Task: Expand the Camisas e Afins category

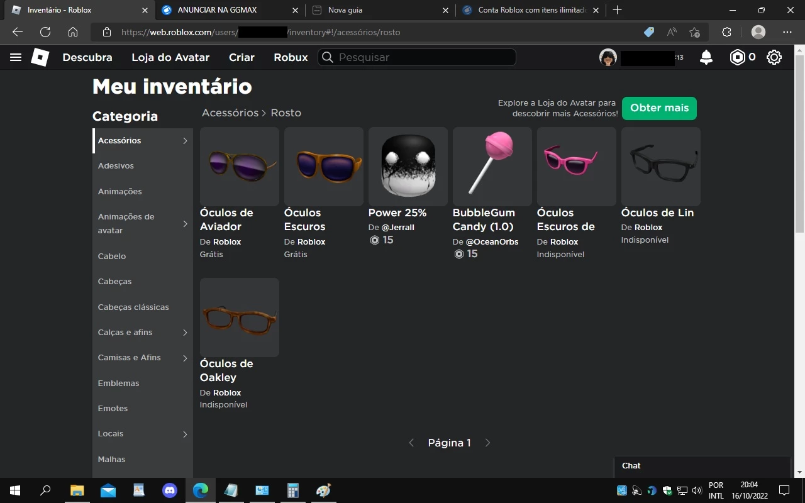Action: tap(185, 358)
